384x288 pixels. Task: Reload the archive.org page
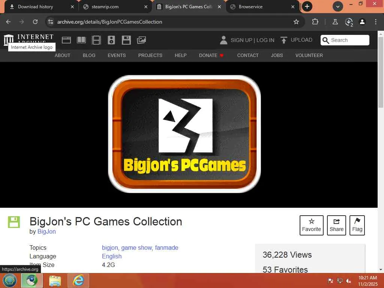click(x=35, y=22)
